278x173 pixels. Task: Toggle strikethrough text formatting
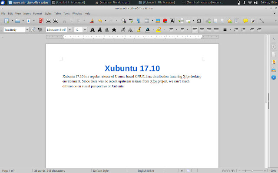click(114, 30)
